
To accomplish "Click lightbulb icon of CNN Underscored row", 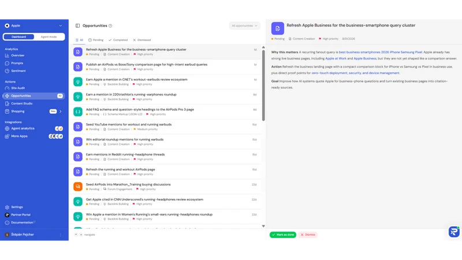I will point(78,202).
